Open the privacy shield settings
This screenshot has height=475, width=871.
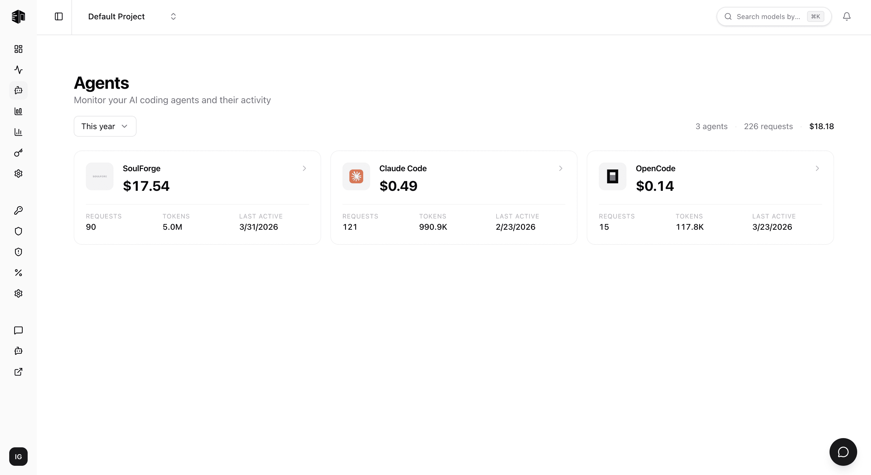pos(18,231)
